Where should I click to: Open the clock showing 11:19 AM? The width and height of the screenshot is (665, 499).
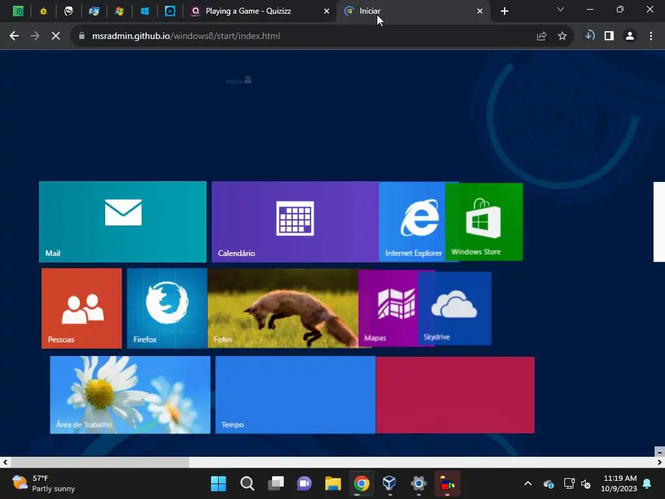click(619, 483)
